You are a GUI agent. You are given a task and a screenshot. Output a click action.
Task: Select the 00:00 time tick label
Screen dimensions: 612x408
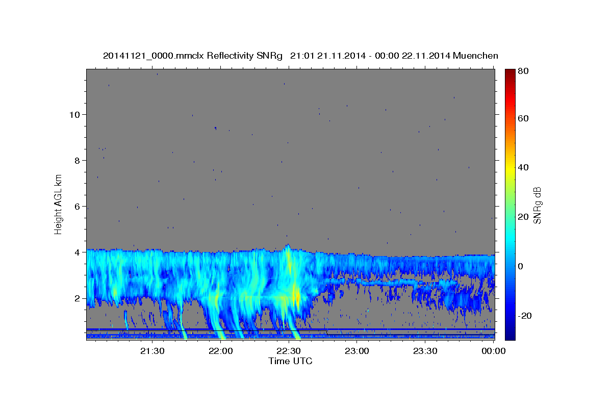tap(493, 351)
